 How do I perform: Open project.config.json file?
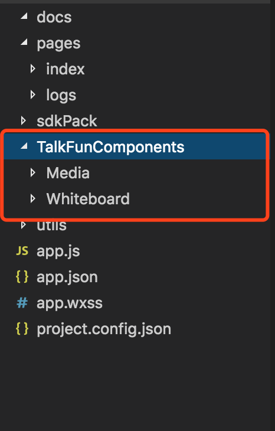click(x=104, y=329)
